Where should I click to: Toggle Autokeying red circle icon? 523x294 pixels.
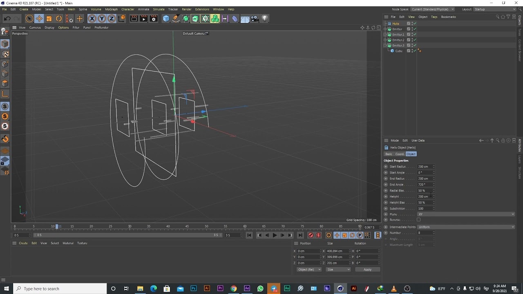(319, 235)
